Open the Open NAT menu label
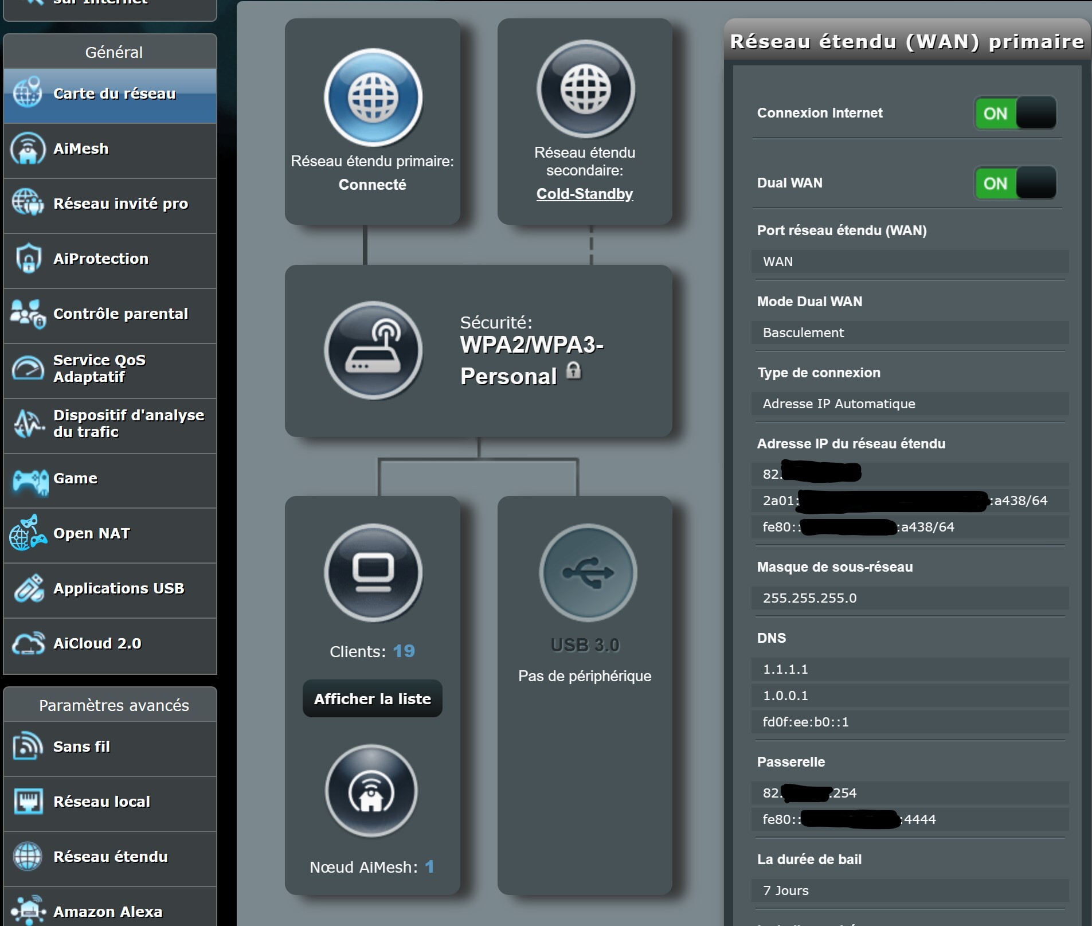The height and width of the screenshot is (926, 1092). [92, 533]
